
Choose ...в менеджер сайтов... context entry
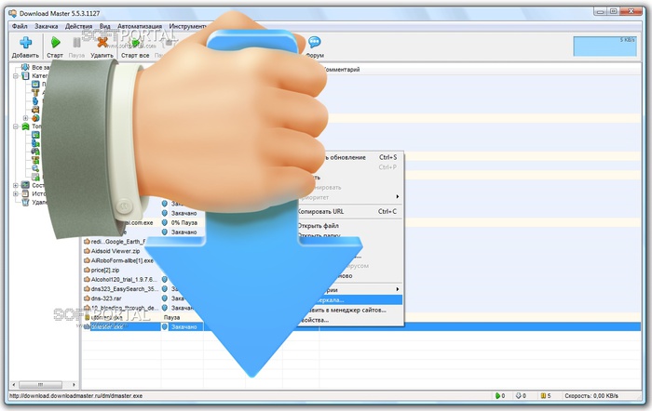tap(350, 310)
